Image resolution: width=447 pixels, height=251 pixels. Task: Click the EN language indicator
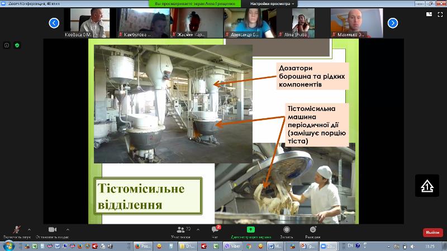click(350, 245)
